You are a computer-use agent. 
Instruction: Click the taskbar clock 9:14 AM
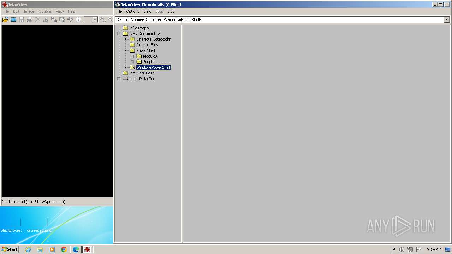click(x=434, y=249)
